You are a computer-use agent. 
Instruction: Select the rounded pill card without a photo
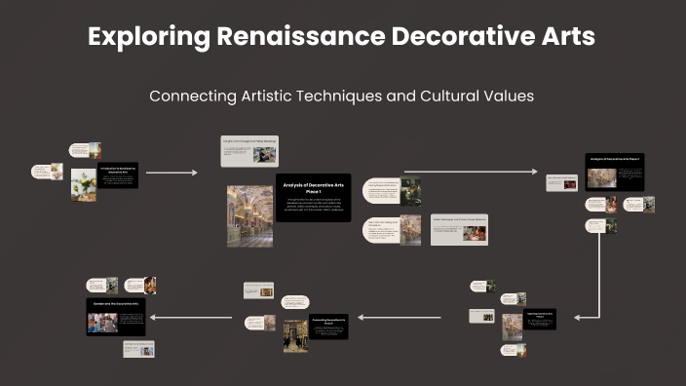tap(295, 302)
